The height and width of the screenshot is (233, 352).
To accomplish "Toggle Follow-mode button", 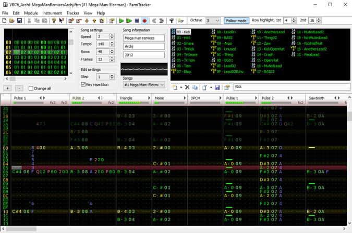I will point(236,21).
